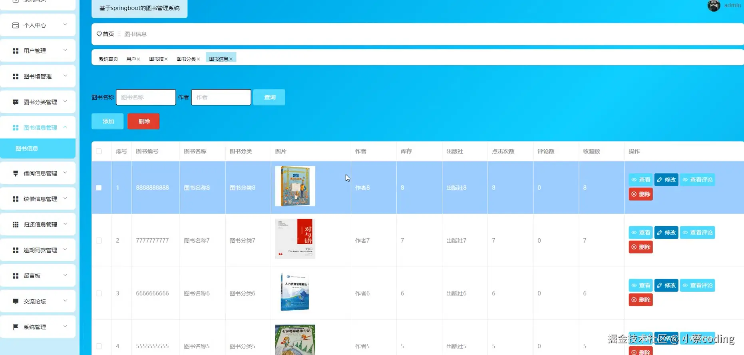Screen dimensions: 744x355
Task: Toggle the select-all checkbox in table header
Action: coord(99,151)
